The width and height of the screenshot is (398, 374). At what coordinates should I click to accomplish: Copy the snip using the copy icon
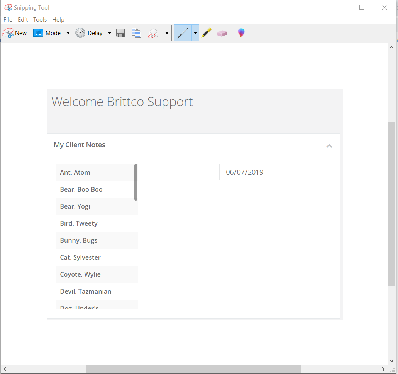136,33
